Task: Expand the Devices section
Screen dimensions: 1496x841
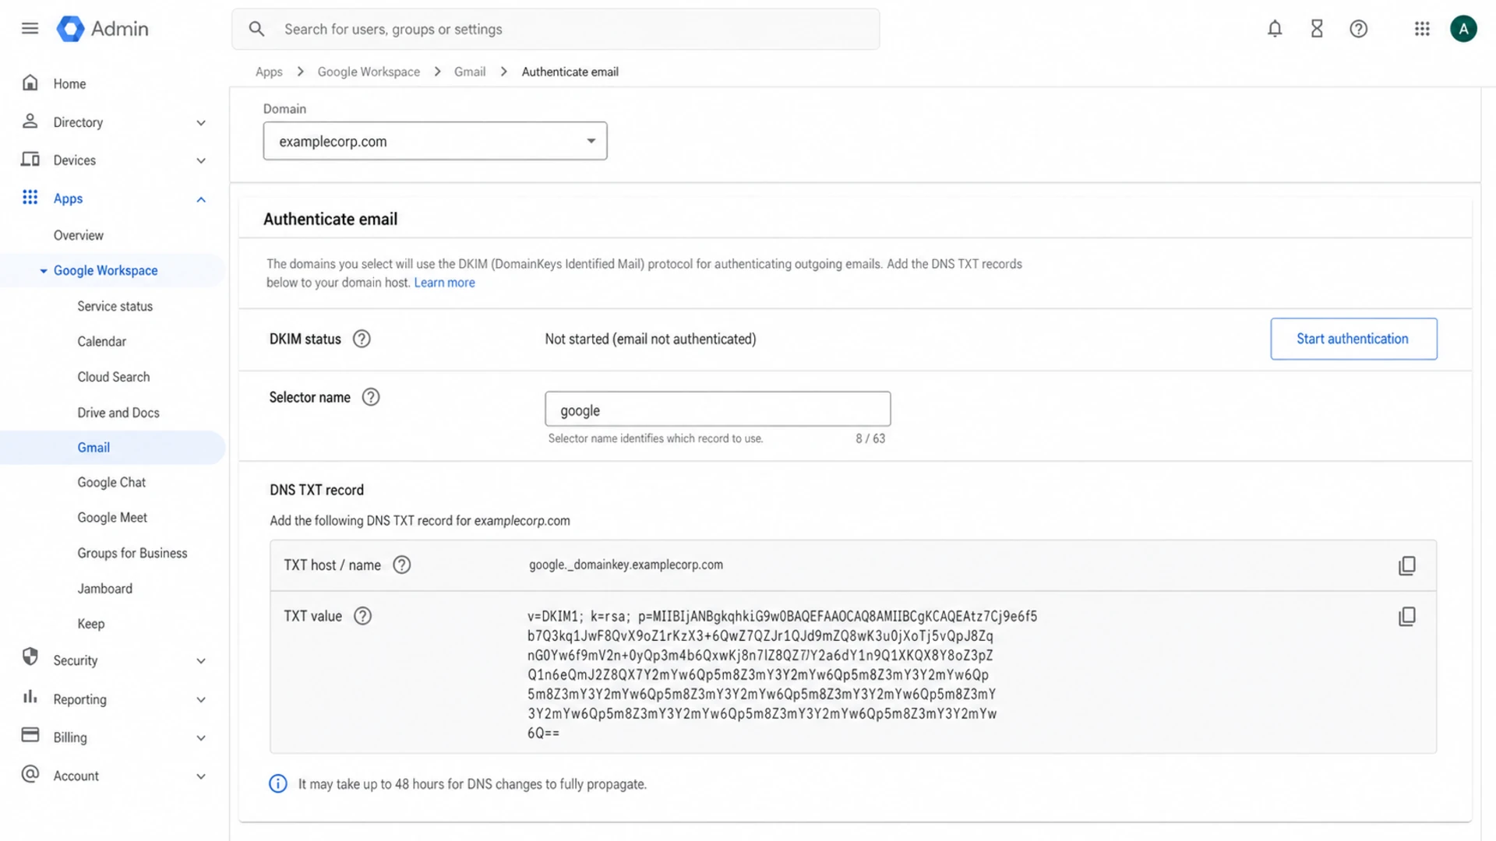Action: [x=201, y=161]
